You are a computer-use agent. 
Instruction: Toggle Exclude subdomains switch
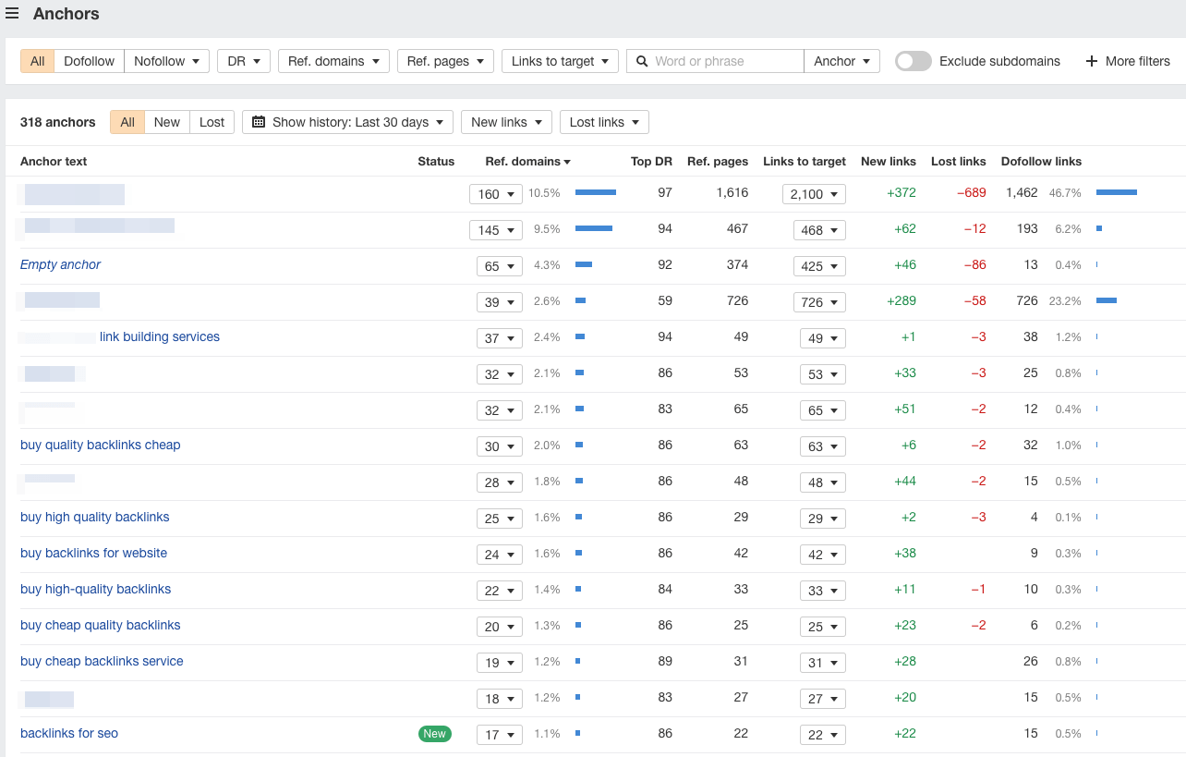pyautogui.click(x=913, y=61)
